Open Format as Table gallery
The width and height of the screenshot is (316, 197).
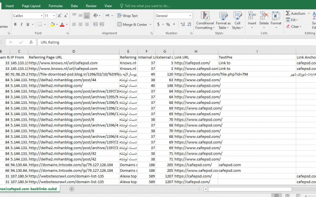pos(223,21)
